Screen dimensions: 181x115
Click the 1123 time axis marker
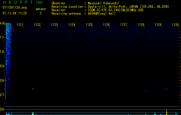point(54,24)
